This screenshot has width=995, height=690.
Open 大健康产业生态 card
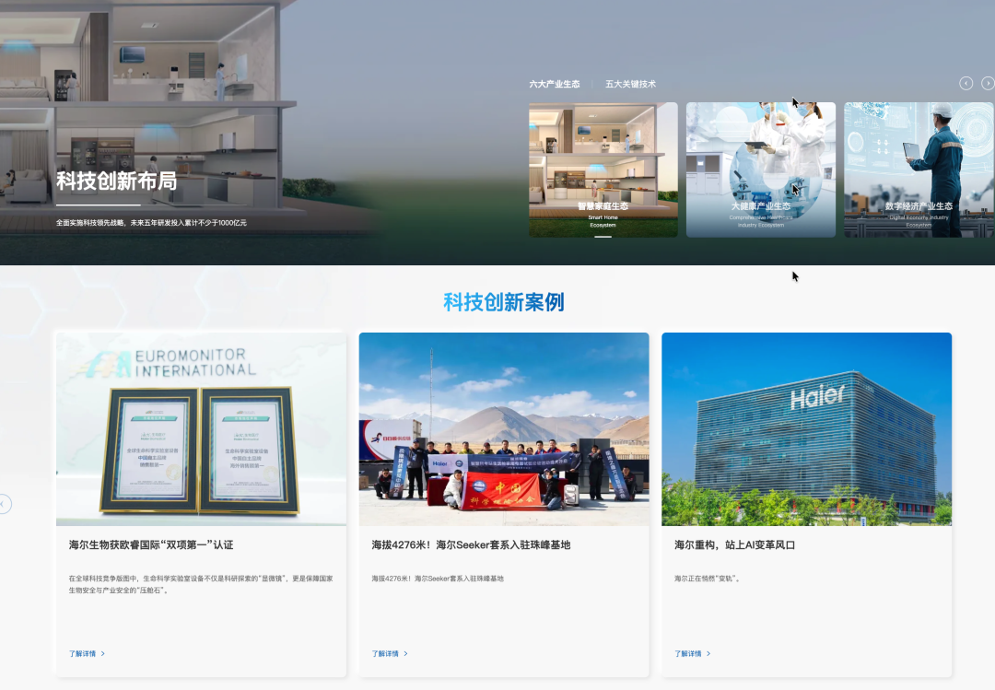pyautogui.click(x=761, y=170)
